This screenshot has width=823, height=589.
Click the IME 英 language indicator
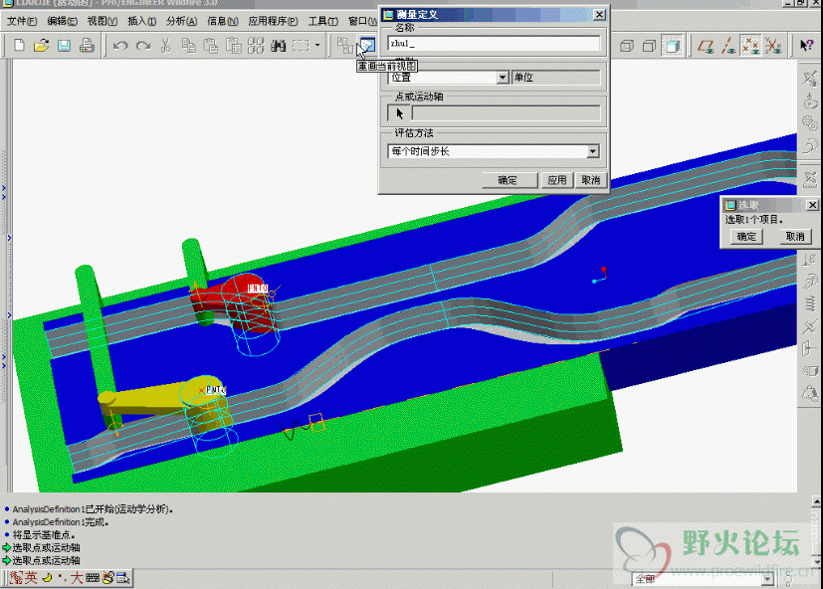(x=31, y=578)
